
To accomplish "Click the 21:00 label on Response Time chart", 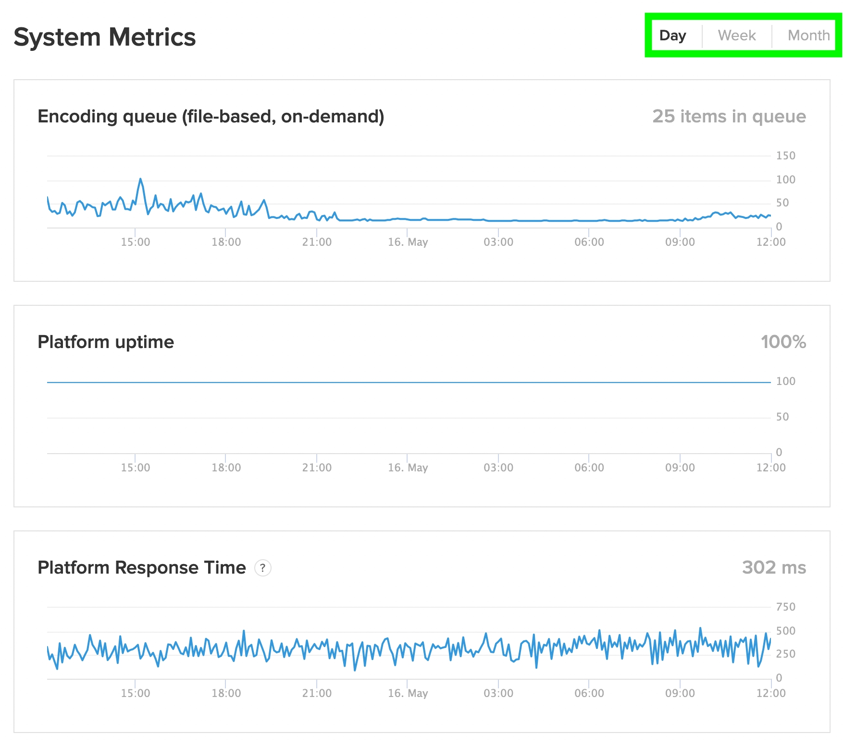I will [x=317, y=693].
